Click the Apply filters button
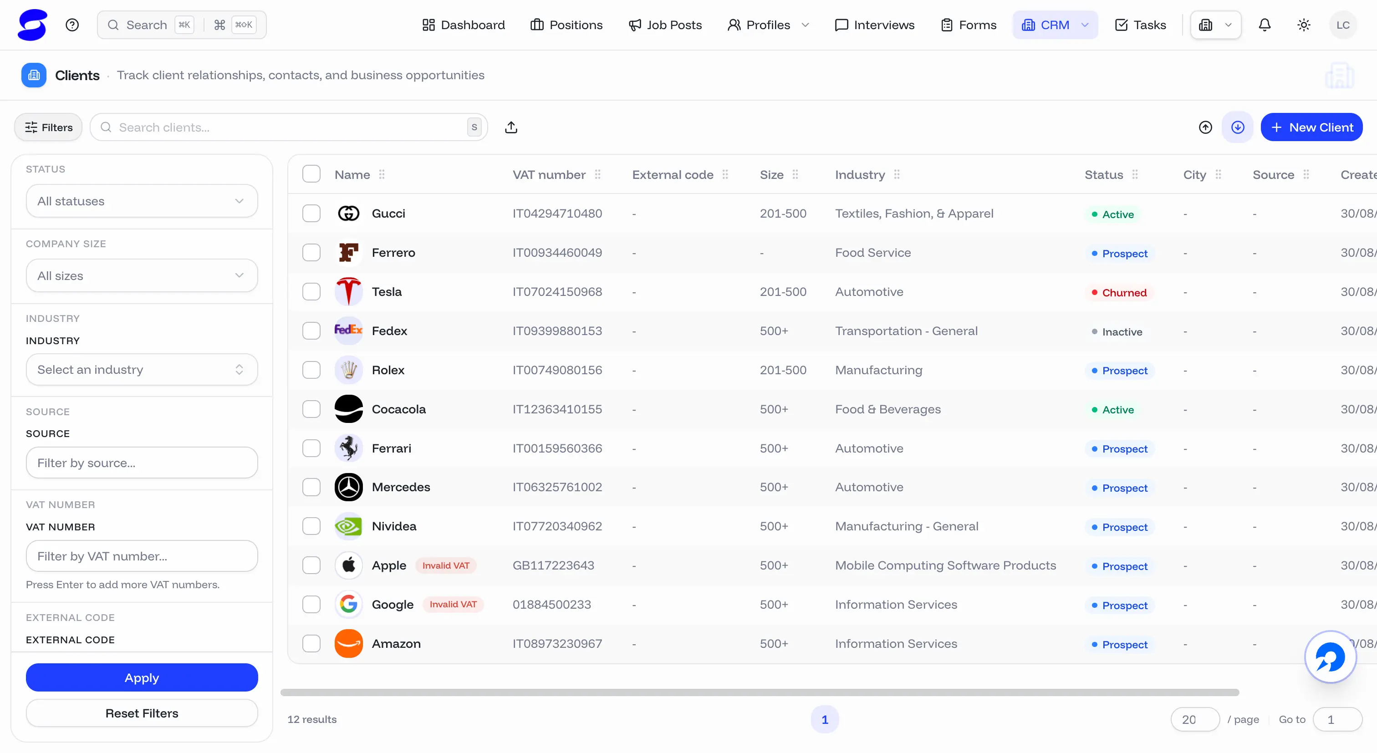Viewport: 1377px width, 753px height. (x=142, y=677)
